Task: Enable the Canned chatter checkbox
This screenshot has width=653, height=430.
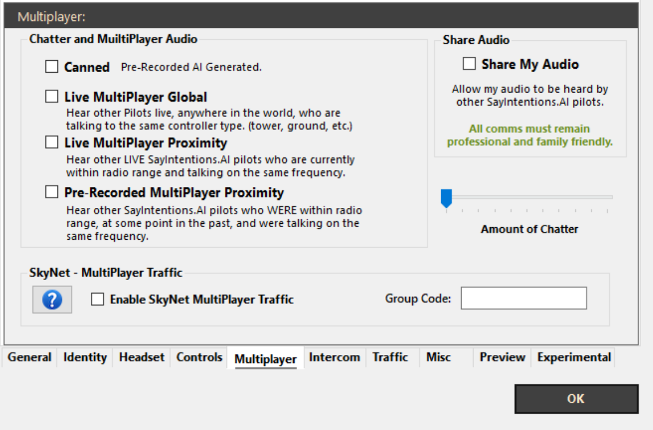Action: point(52,66)
